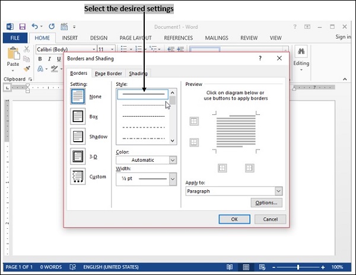This screenshot has width=356, height=275.
Task: Toggle top border button in preview
Action: (194, 121)
